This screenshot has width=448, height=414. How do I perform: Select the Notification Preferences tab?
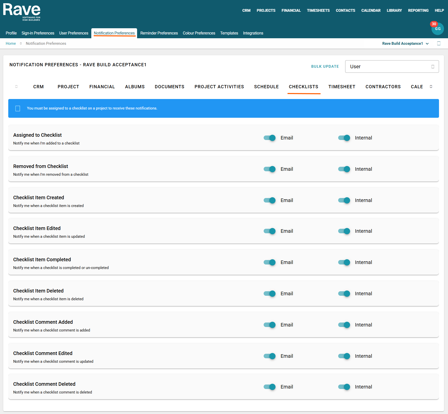[x=114, y=33]
